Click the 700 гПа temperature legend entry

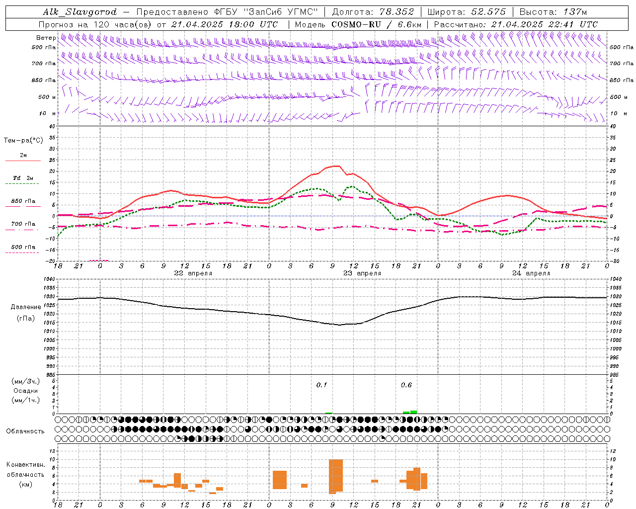point(23,224)
